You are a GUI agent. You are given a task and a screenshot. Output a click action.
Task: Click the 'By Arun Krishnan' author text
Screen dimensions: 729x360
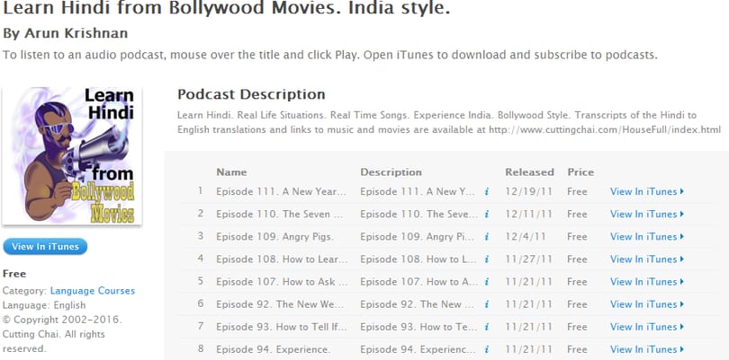click(x=65, y=33)
